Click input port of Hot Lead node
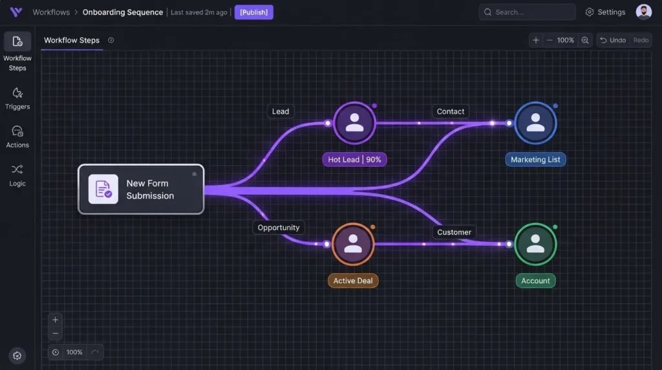 click(x=328, y=123)
